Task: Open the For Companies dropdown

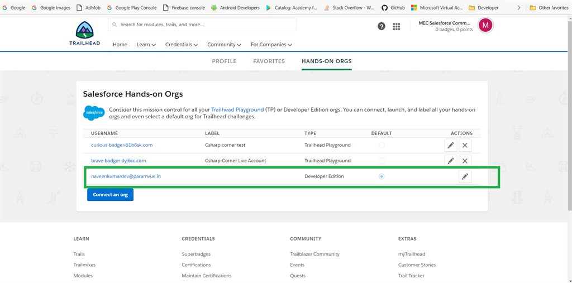Action: 271,45
